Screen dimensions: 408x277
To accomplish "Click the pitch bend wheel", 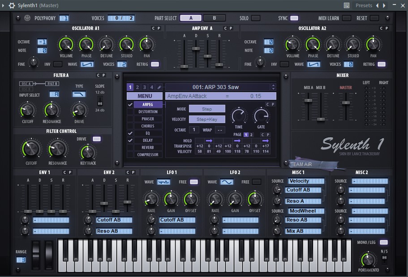I will [36, 256].
